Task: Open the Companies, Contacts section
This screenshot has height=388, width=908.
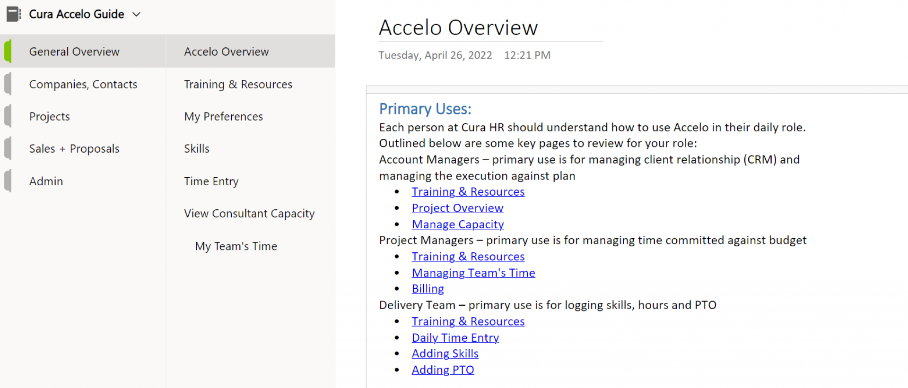Action: (83, 84)
